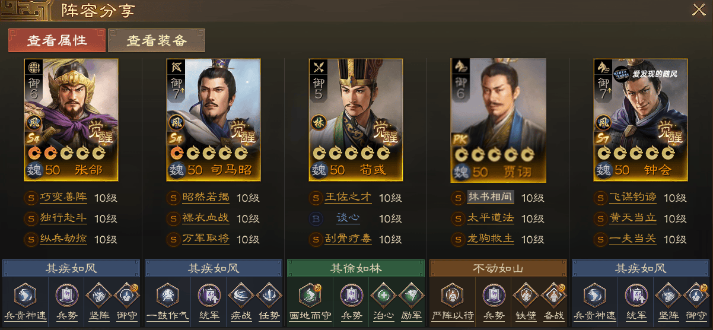Click the 画地而守 skill icon

click(x=310, y=295)
